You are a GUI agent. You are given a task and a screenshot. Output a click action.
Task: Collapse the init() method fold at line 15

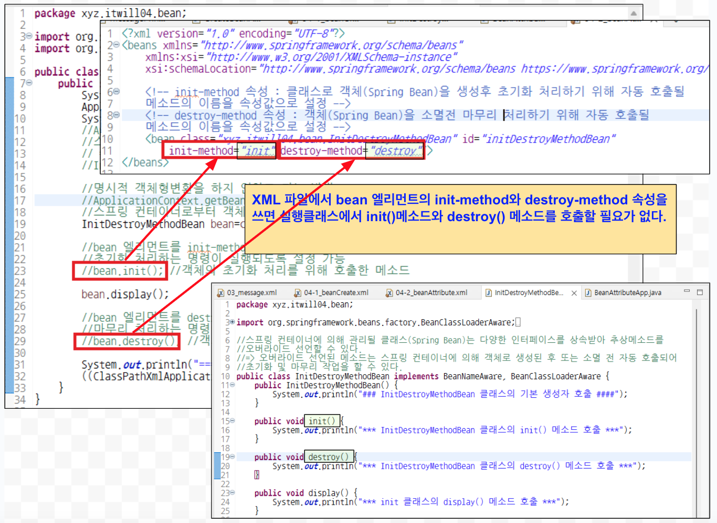click(232, 421)
